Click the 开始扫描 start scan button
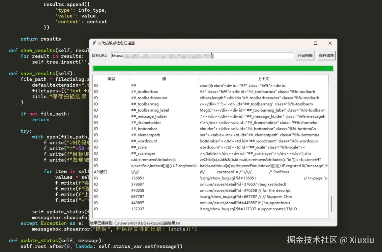The width and height of the screenshot is (382, 252). tap(305, 55)
